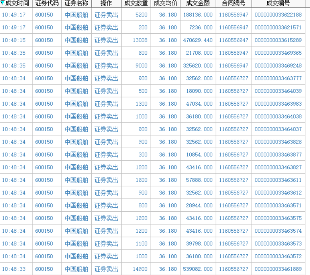Click time 10:49:15 cell
The width and height of the screenshot is (310, 275).
pyautogui.click(x=14, y=40)
